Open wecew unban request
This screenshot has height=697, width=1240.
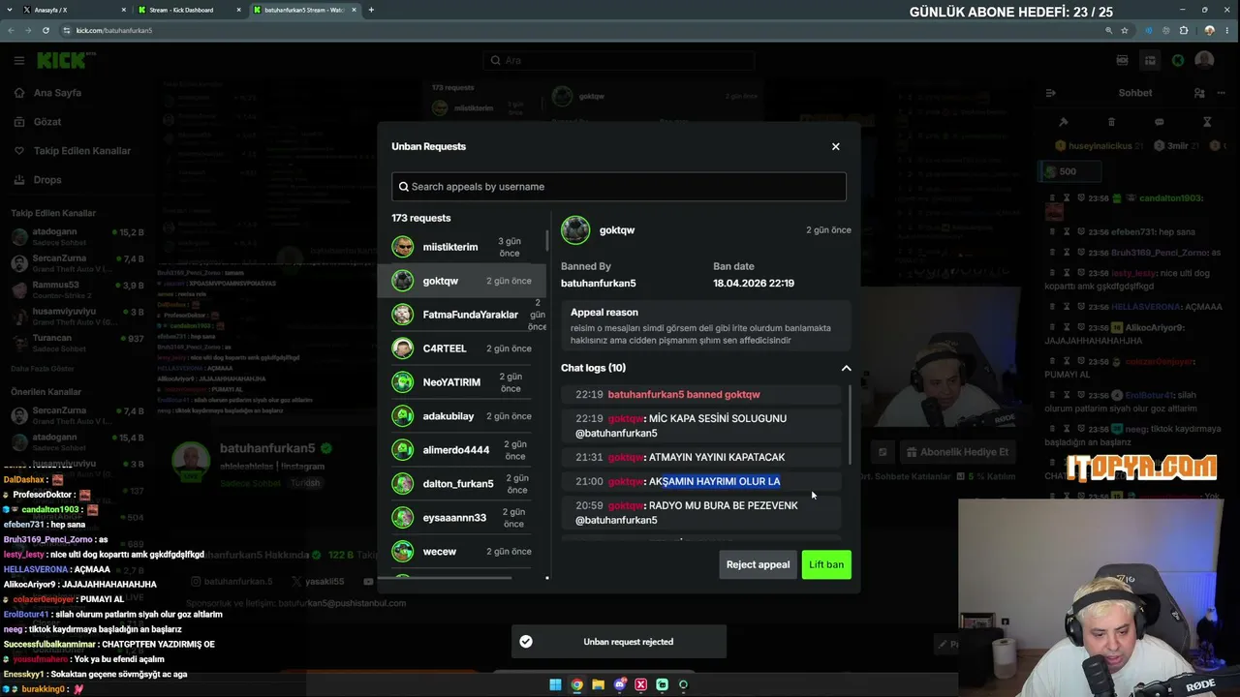pos(461,552)
